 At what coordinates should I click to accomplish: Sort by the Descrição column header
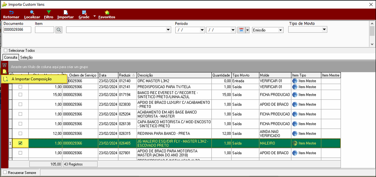coord(174,75)
